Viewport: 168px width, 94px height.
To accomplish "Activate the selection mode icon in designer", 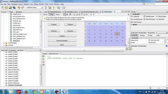I will pyautogui.click(x=64, y=15).
